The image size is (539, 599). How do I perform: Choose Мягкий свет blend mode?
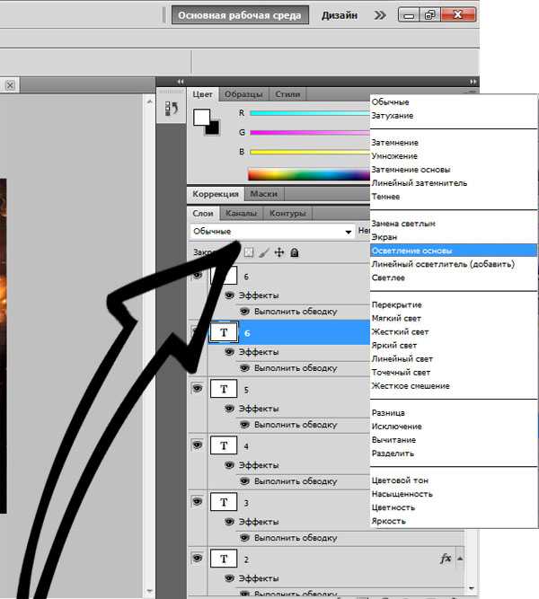pos(454,318)
